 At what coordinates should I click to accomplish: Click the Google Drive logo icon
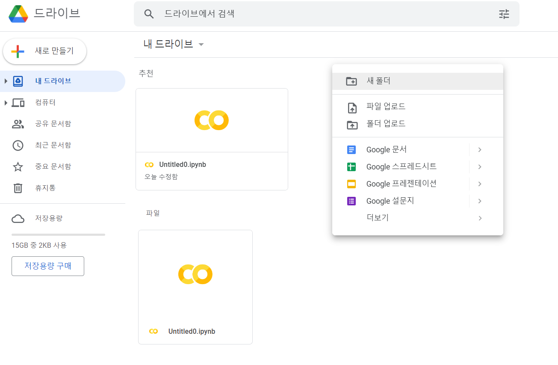coord(18,14)
